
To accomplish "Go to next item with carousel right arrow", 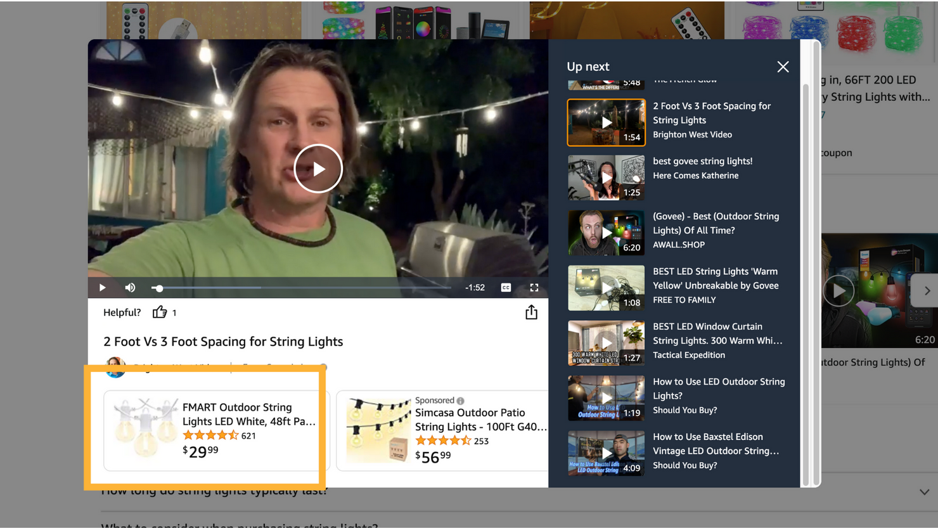I will [x=927, y=291].
